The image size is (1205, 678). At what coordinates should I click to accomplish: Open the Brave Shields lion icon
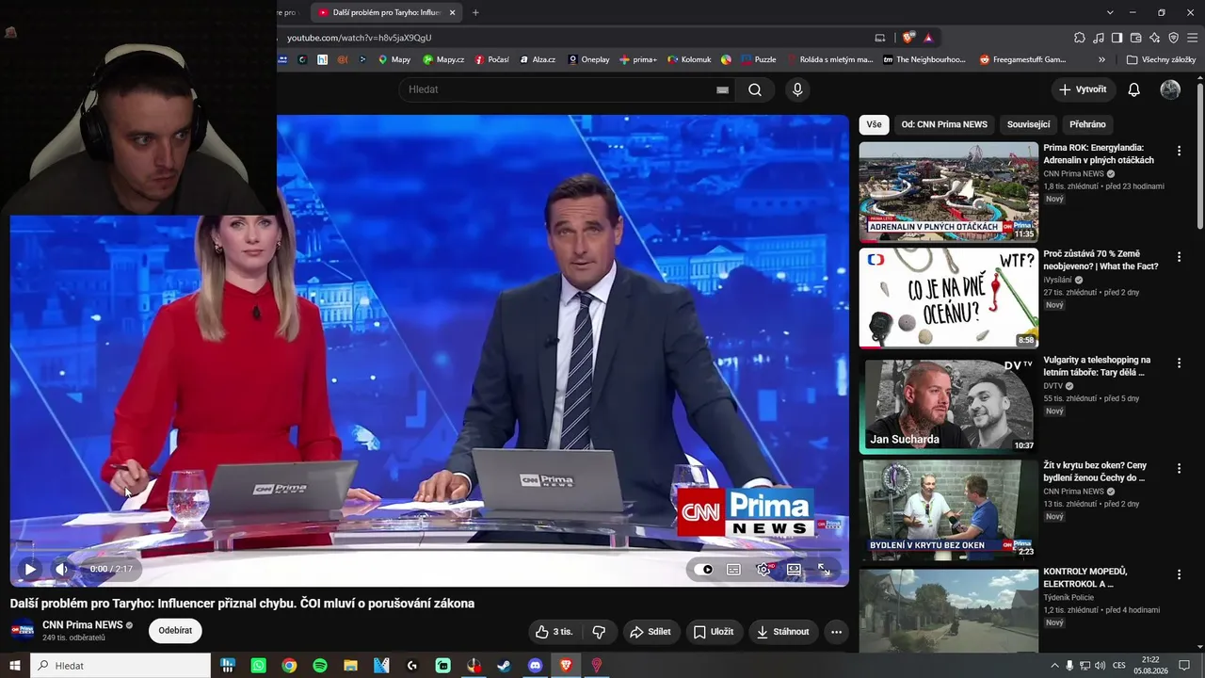[x=908, y=38]
